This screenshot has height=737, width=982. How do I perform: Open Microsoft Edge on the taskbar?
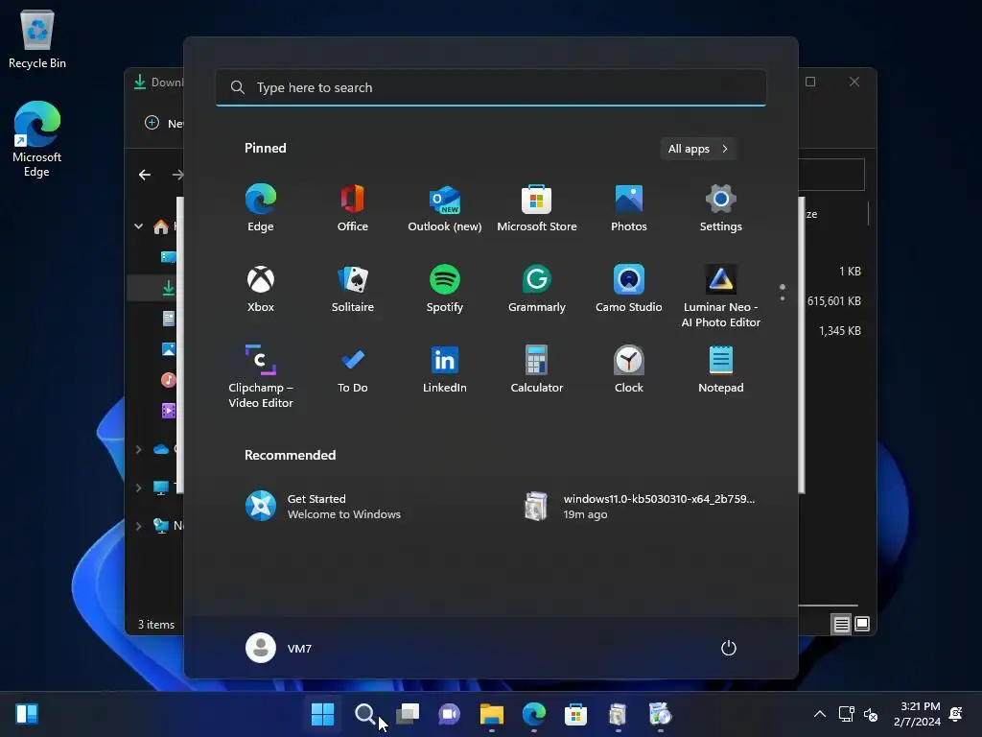click(533, 714)
